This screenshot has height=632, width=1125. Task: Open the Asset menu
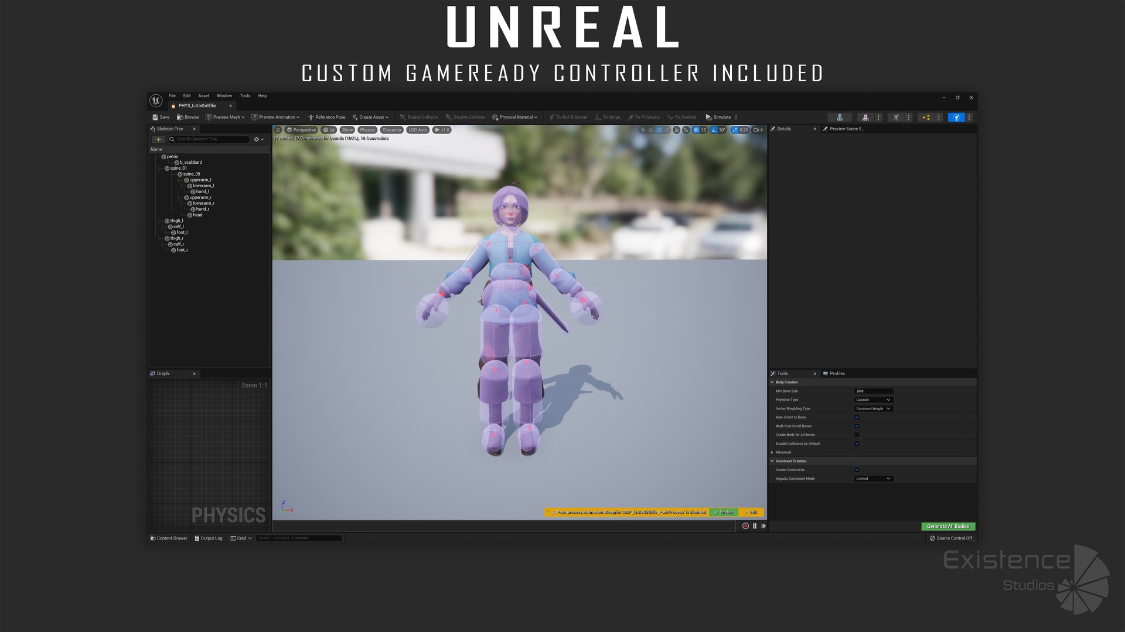(x=204, y=95)
